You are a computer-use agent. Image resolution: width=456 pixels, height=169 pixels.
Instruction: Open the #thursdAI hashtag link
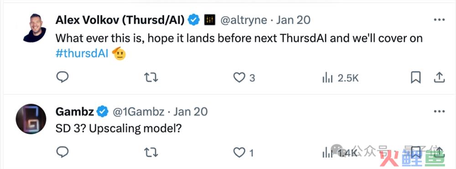pos(82,54)
